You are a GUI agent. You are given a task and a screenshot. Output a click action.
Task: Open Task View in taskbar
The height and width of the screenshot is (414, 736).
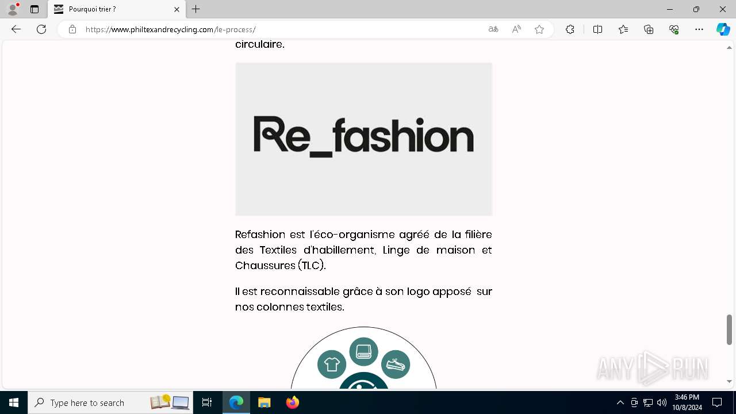[x=207, y=402]
